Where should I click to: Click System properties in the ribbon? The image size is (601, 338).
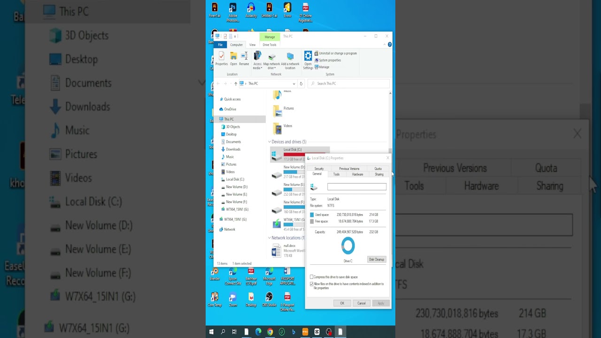click(328, 60)
